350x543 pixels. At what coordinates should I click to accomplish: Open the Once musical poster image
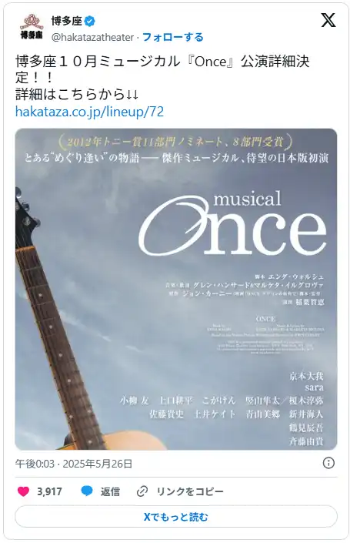176,289
